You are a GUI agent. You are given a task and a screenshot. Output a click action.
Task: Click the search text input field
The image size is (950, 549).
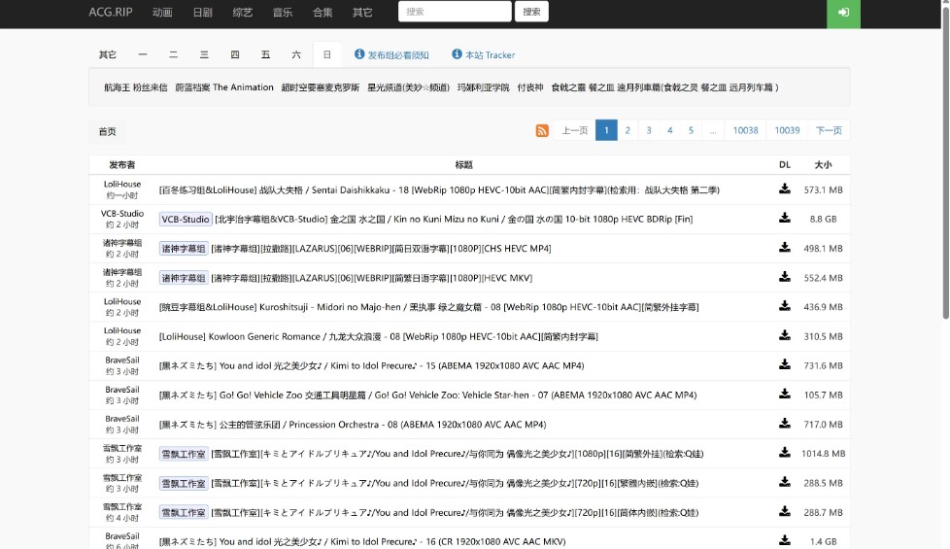click(x=454, y=12)
